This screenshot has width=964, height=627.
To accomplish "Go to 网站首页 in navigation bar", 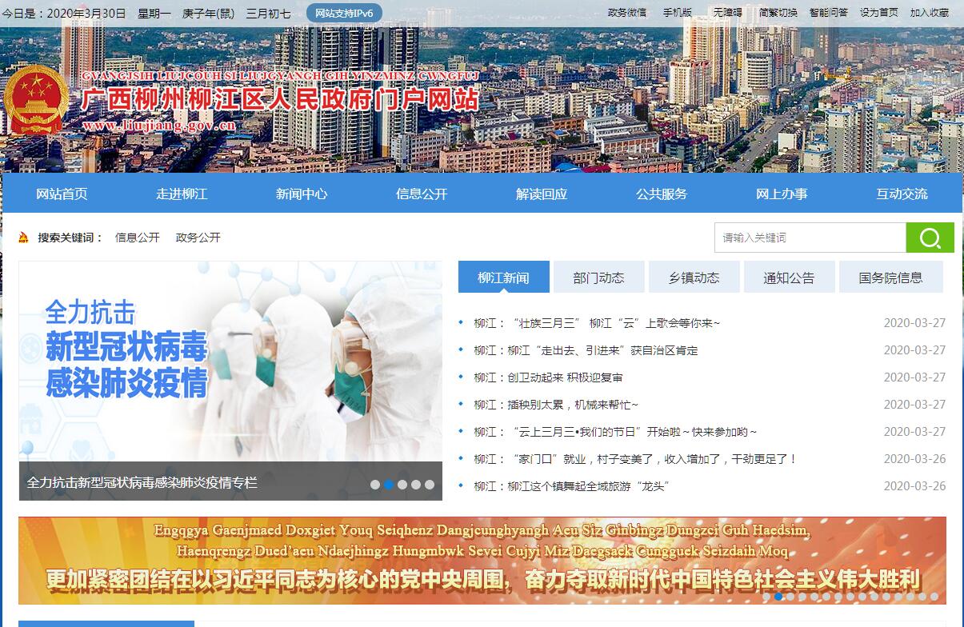I will (62, 194).
